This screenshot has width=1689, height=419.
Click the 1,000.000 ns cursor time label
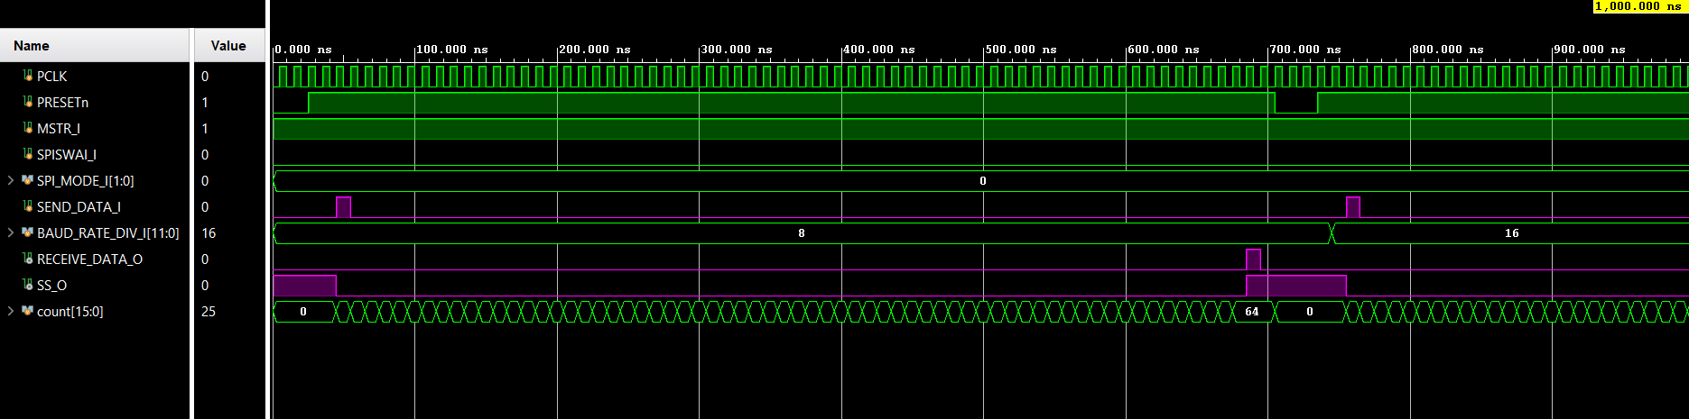point(1638,6)
